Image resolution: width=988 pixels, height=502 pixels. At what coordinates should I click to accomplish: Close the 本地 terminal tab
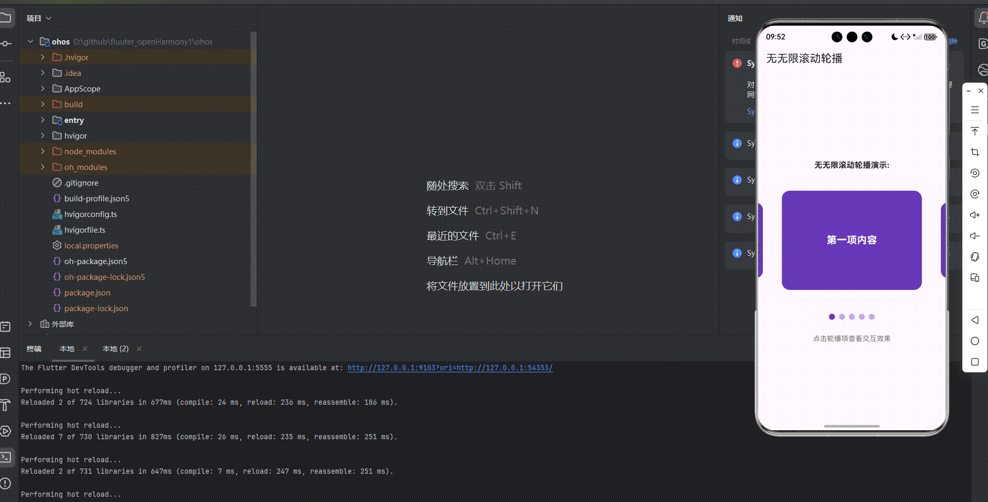tap(85, 349)
